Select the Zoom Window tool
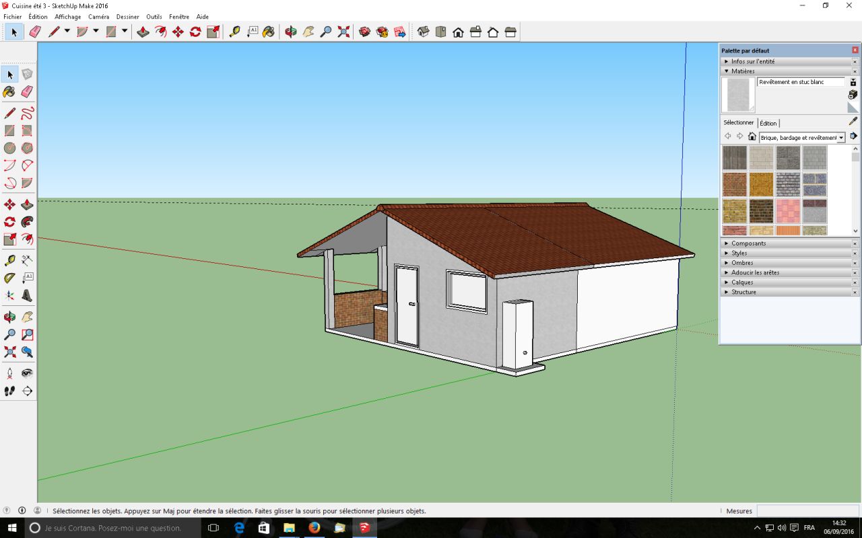The width and height of the screenshot is (862, 538). [27, 334]
